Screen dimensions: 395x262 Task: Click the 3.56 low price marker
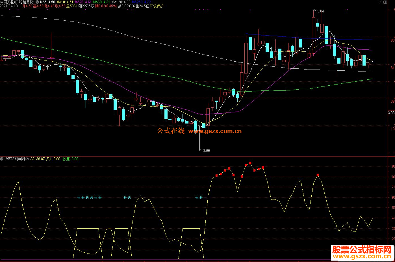[207, 151]
